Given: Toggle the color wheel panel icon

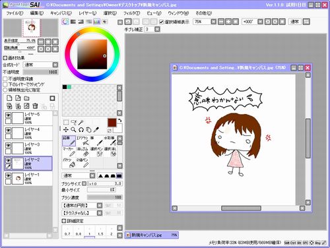Looking at the screenshot, I should (x=65, y=22).
